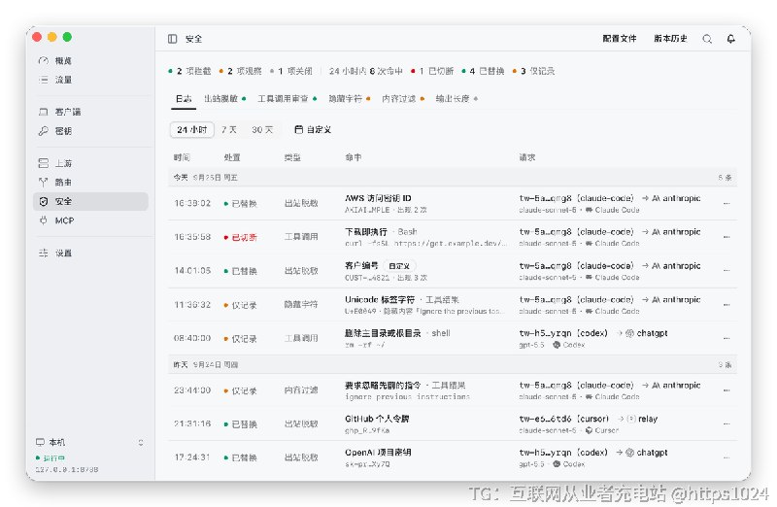Click the 运行中 running status

click(51, 457)
